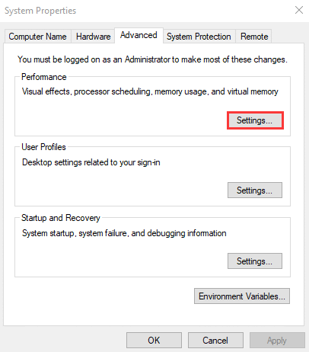This screenshot has height=352, width=309.
Task: Open the Hardware tab
Action: [x=93, y=37]
